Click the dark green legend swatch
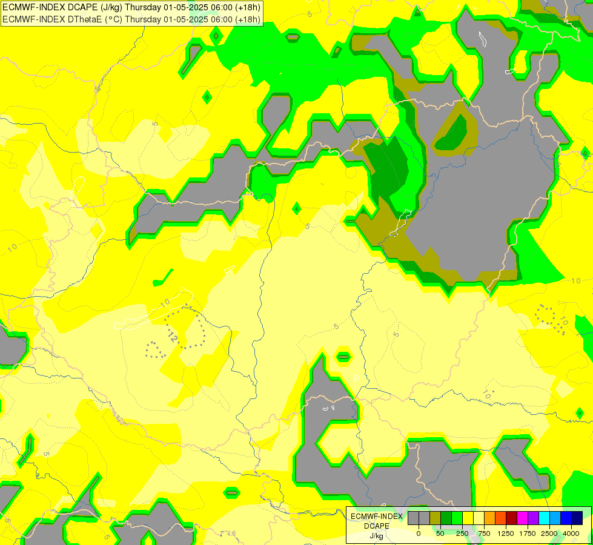The width and height of the screenshot is (593, 545). pos(446,518)
